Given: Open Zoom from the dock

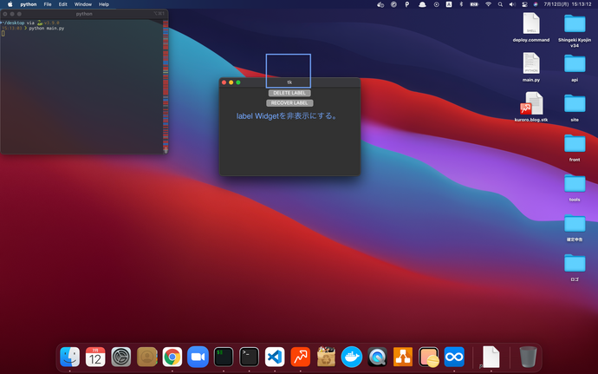Looking at the screenshot, I should [x=198, y=356].
